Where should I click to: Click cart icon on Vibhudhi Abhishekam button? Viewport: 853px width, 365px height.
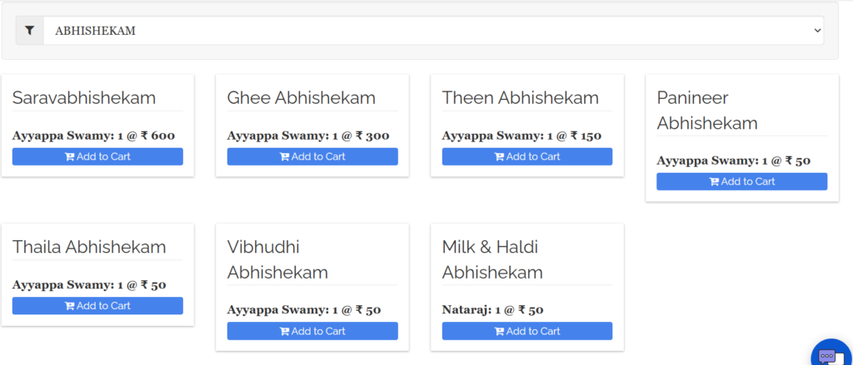(285, 331)
